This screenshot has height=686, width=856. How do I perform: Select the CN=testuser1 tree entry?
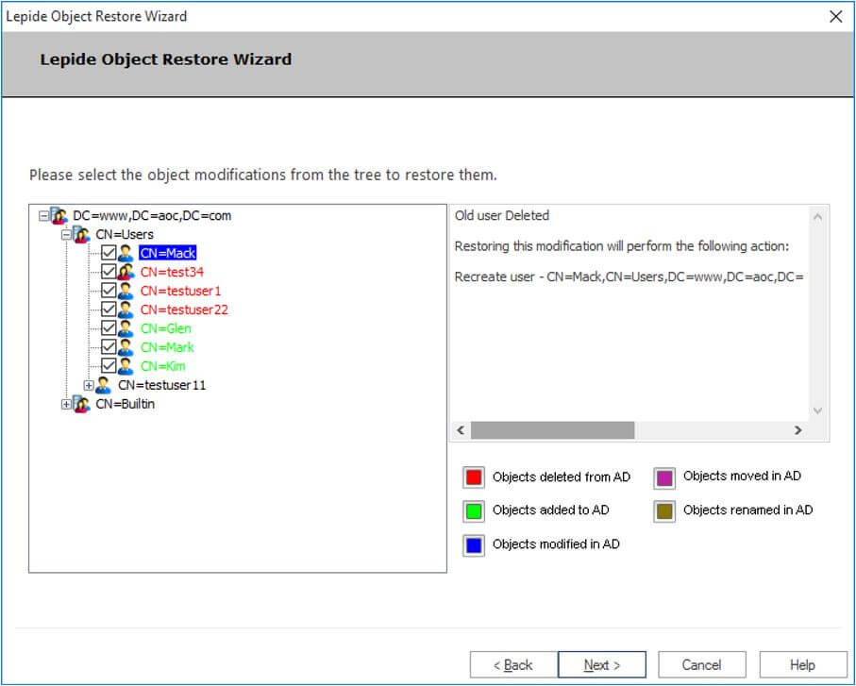pos(180,291)
